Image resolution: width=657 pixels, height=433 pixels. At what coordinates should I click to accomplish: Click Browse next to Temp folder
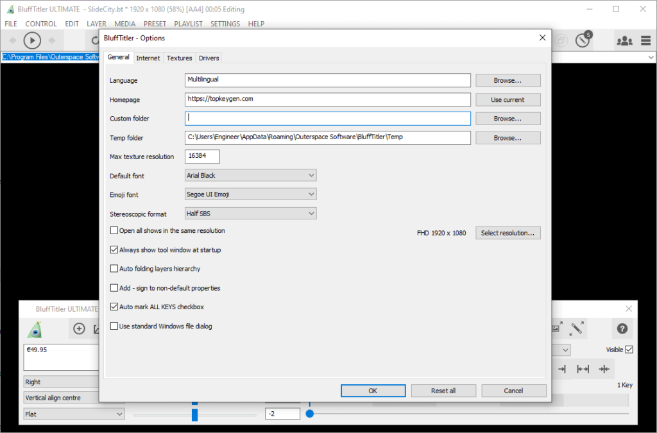tap(508, 138)
